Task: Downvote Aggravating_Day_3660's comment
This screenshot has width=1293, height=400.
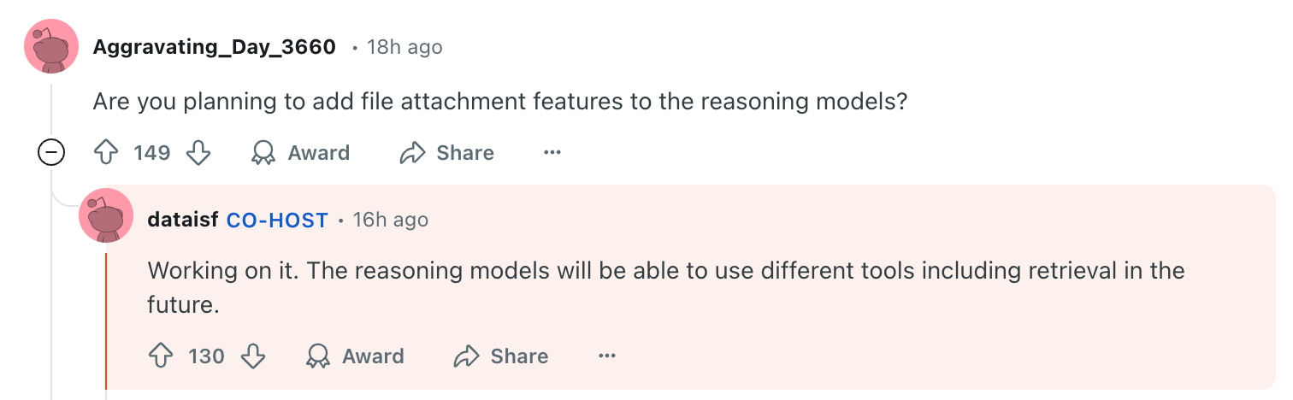Action: [198, 153]
